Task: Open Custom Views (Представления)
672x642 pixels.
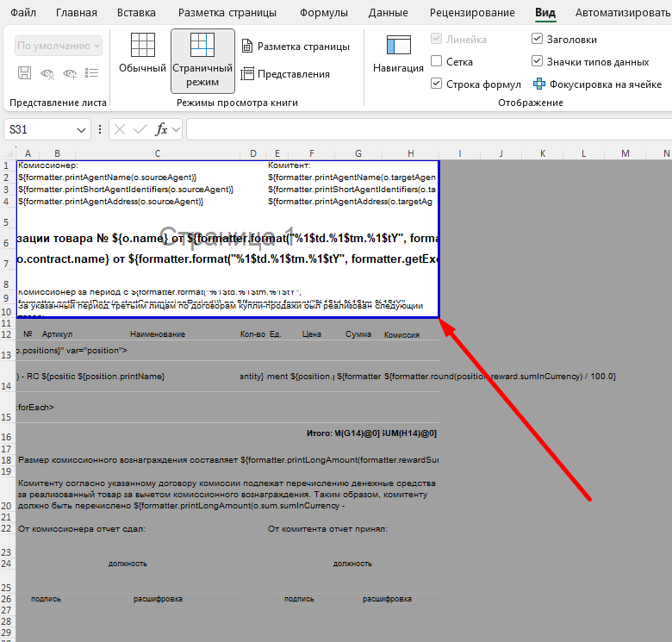Action: [x=285, y=74]
